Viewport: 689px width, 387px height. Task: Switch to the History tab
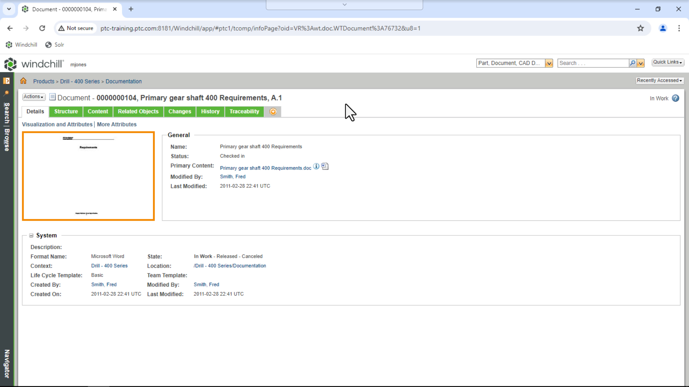coord(210,111)
